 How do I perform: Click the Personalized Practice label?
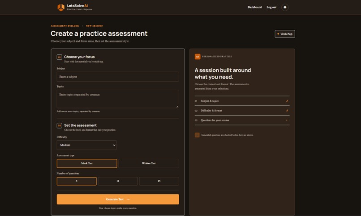click(217, 56)
